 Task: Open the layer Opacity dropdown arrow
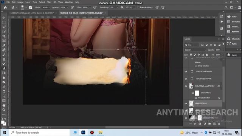223,50
